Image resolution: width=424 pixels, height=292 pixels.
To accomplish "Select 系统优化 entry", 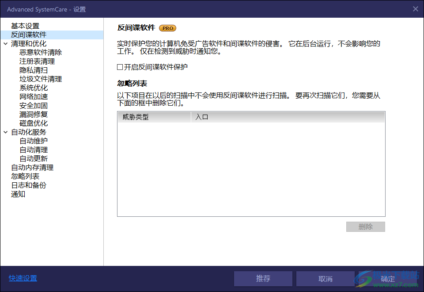I will coord(34,88).
